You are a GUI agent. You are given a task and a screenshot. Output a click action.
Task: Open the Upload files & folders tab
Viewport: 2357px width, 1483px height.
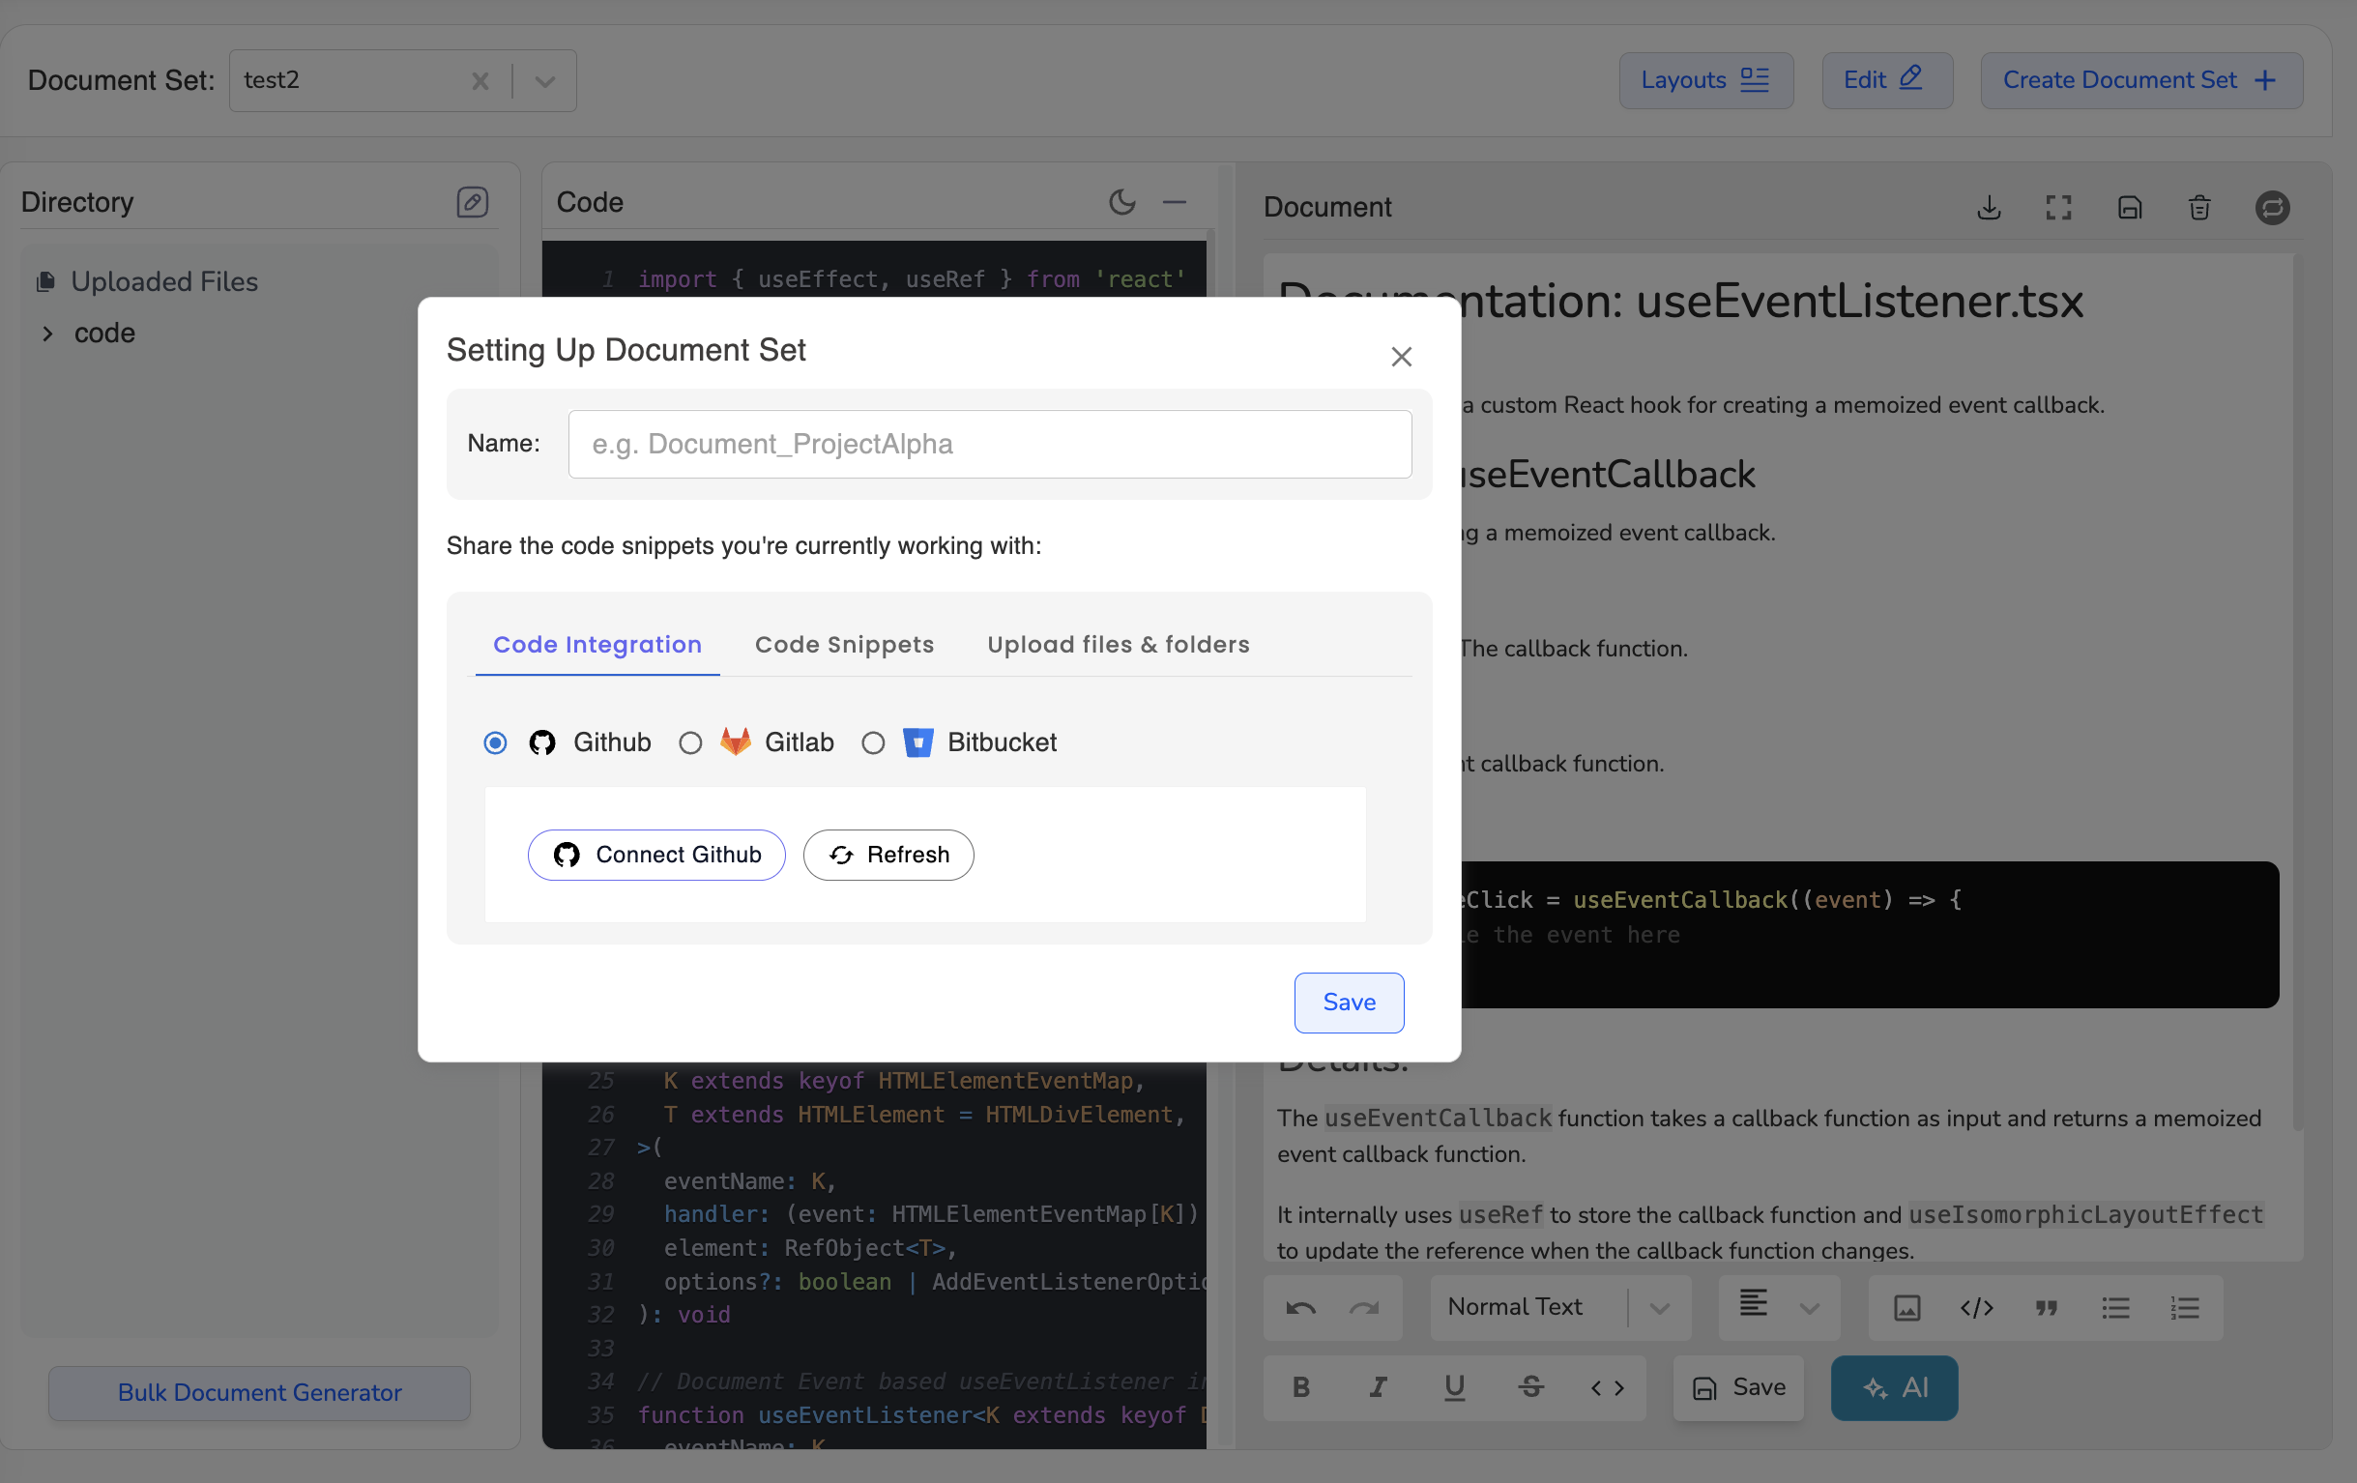[1118, 644]
